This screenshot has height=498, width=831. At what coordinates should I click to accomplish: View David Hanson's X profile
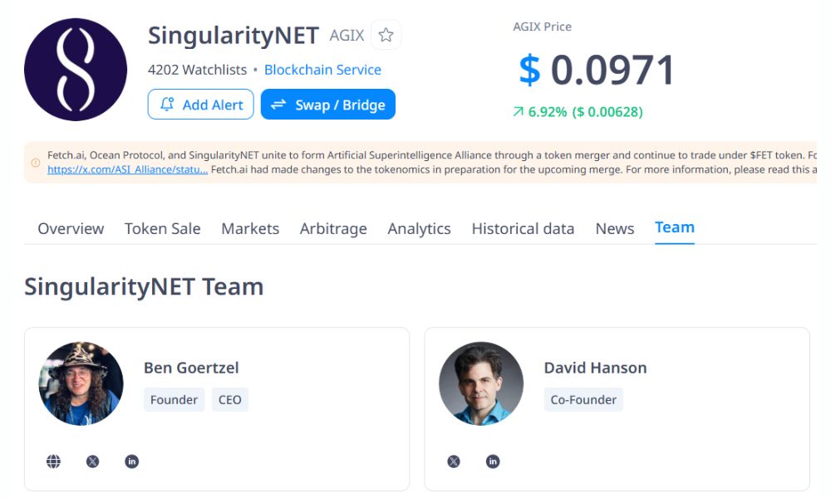pyautogui.click(x=454, y=461)
